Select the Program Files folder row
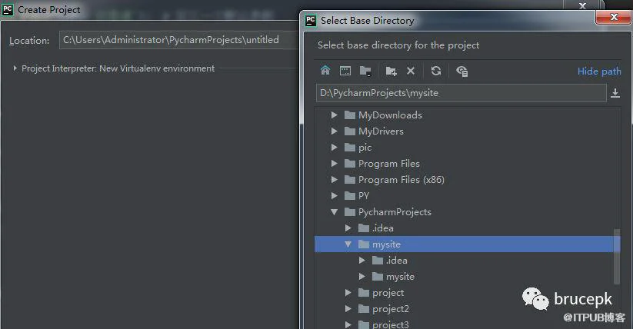633x329 pixels. tap(467, 164)
